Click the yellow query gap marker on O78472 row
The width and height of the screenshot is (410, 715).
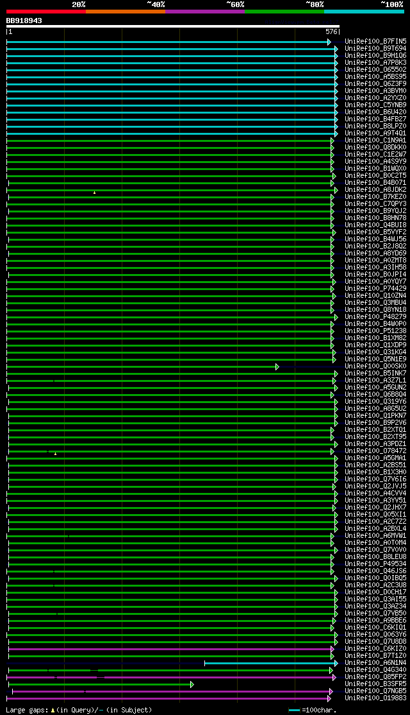point(56,454)
